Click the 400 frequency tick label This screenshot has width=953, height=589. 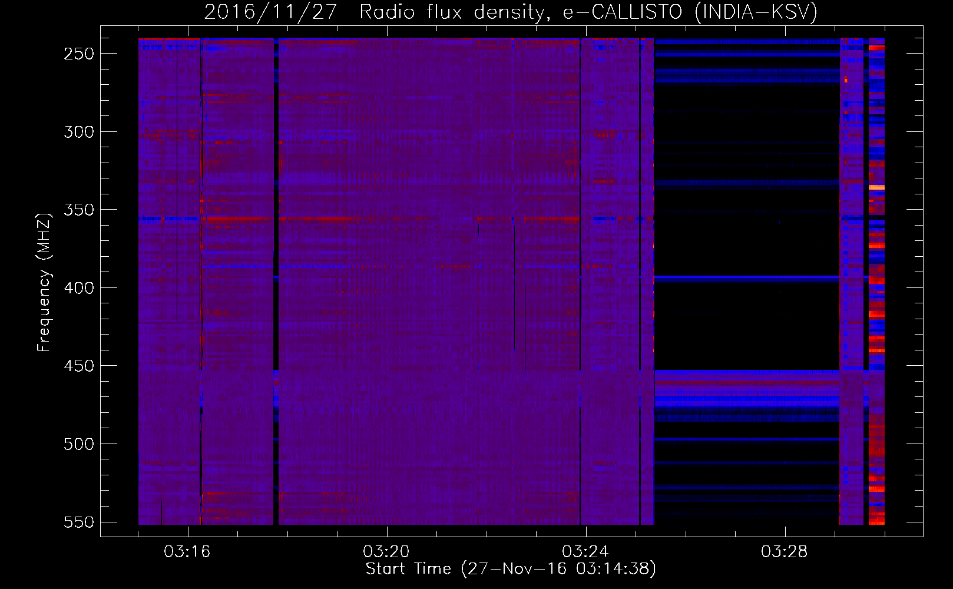click(x=79, y=288)
